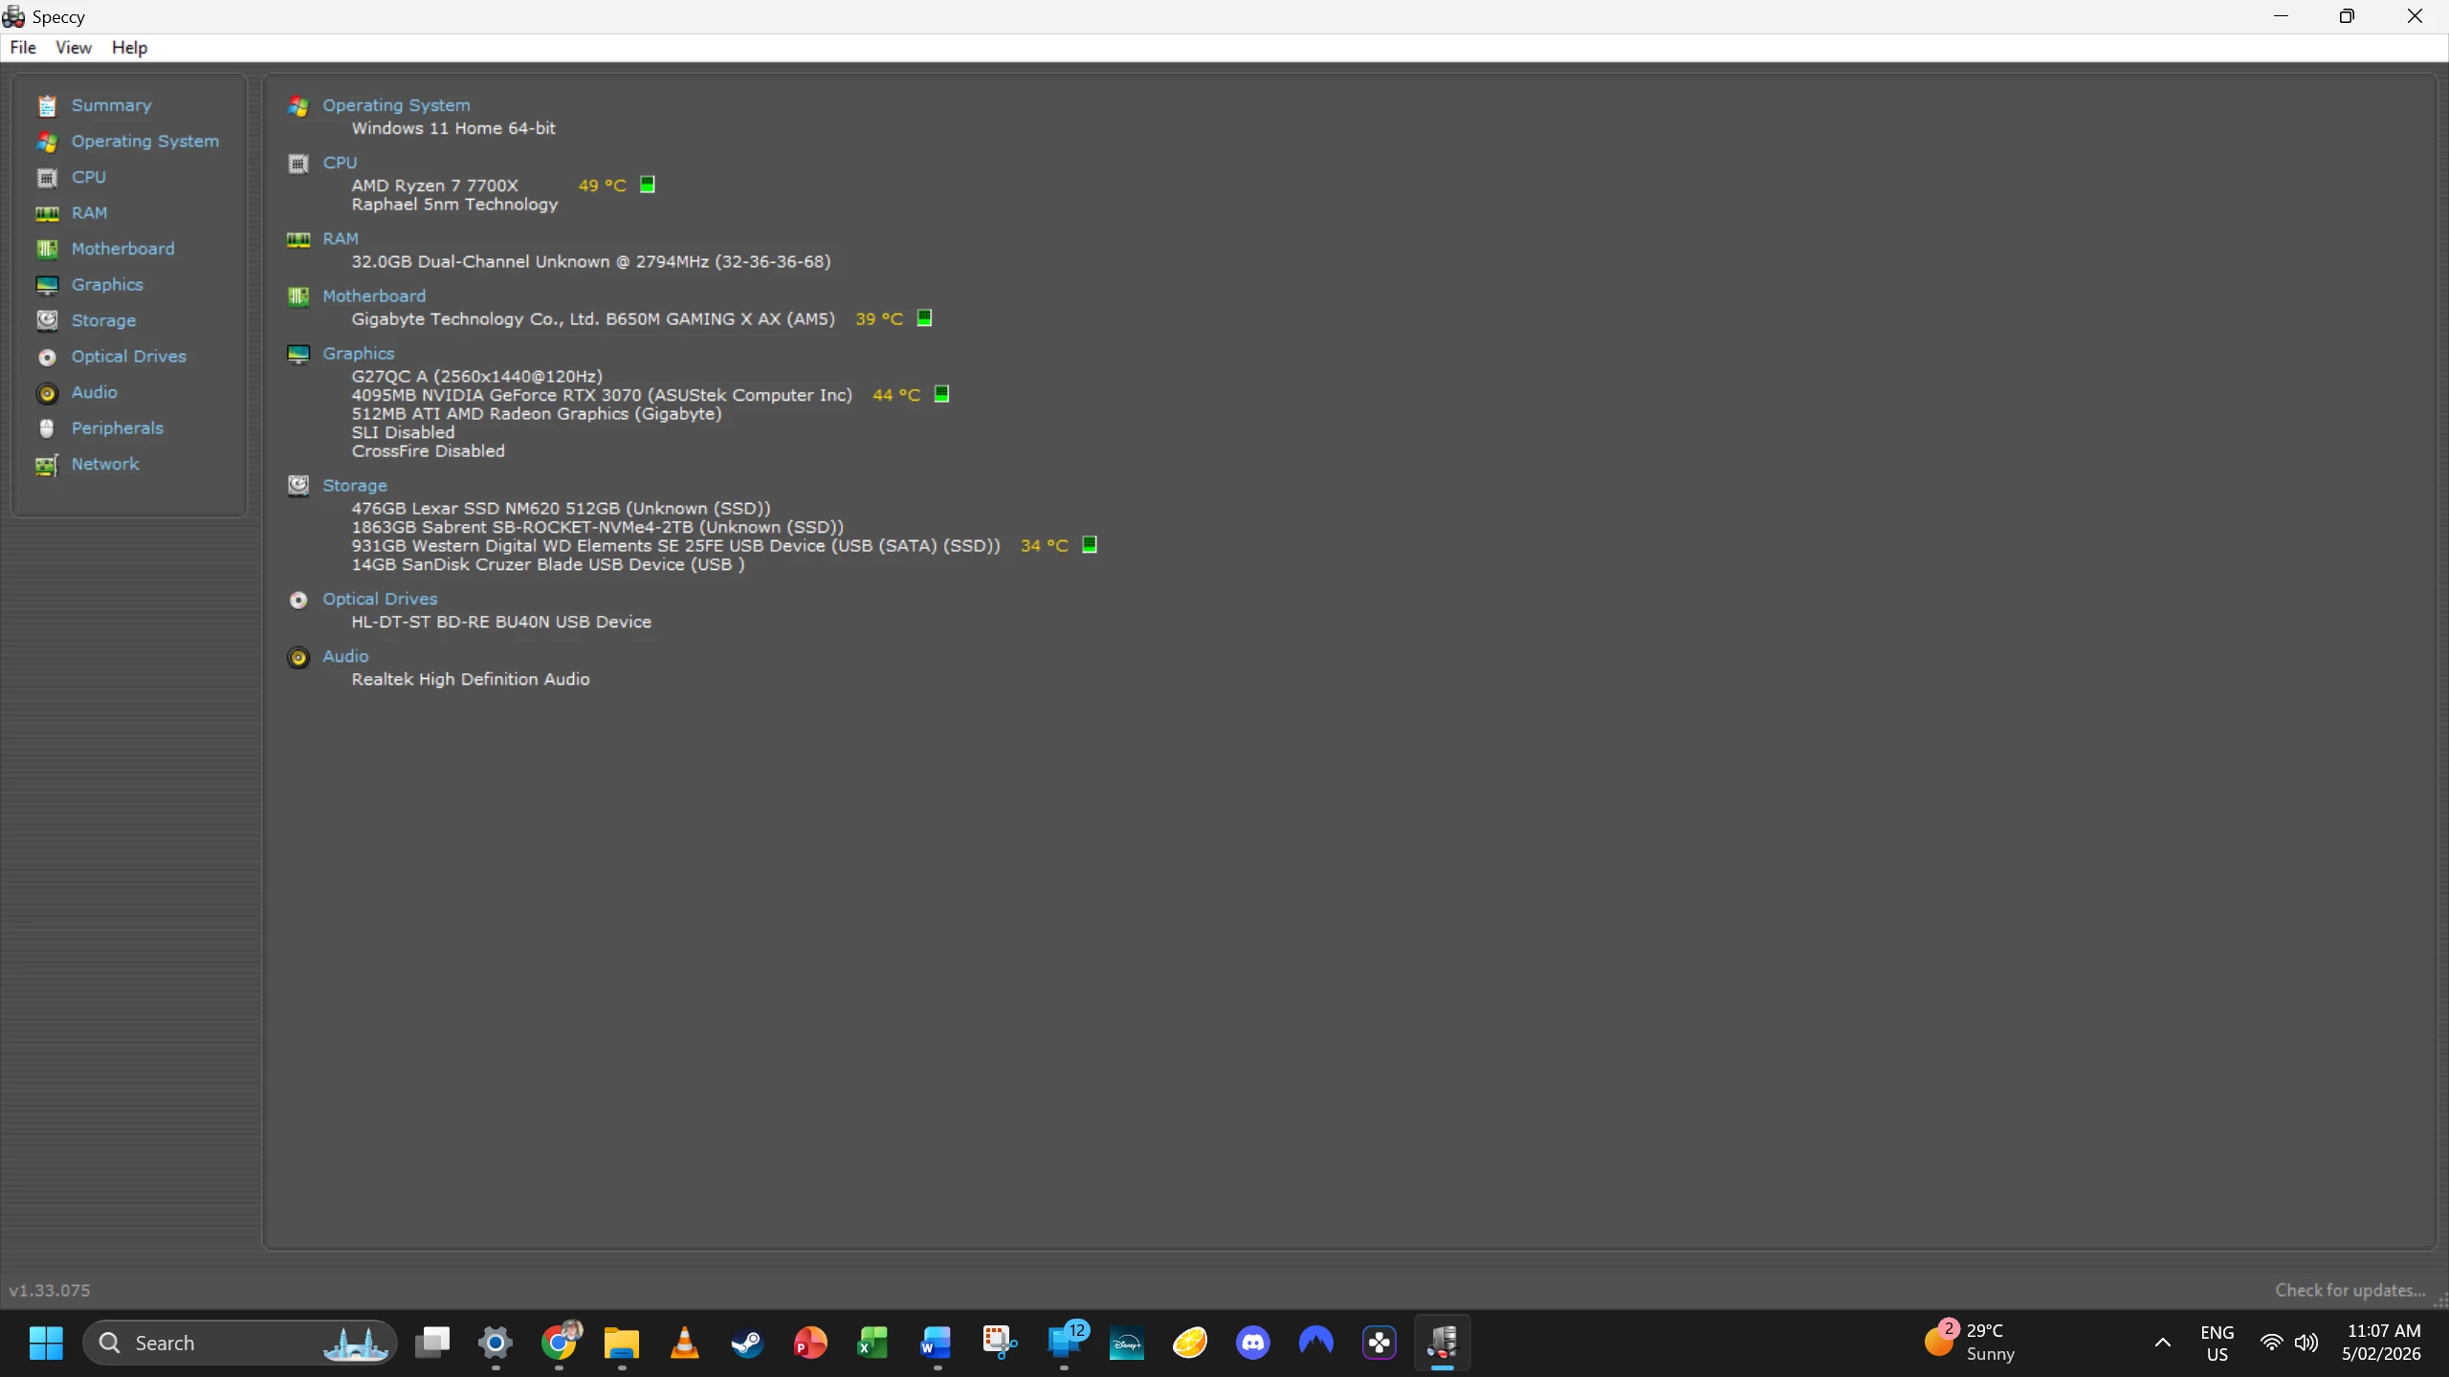Open the Operating System section heading link
2449x1377 pixels.
click(x=396, y=105)
